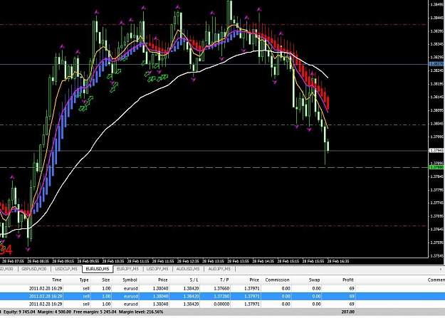Click the Equity: 9 745.04 summary text

19,312
